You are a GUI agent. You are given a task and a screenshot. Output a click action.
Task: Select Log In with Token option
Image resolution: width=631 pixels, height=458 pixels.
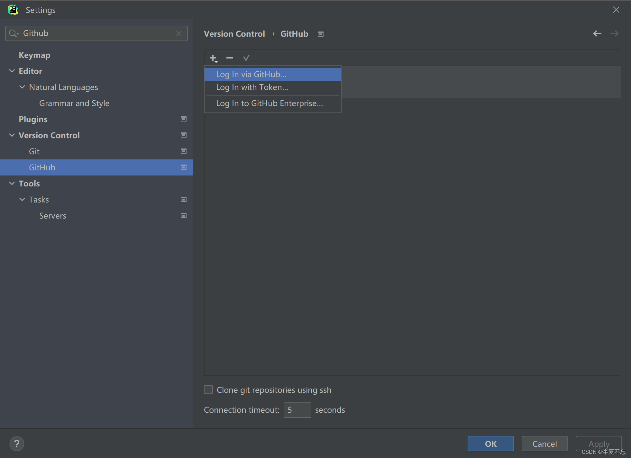click(252, 87)
